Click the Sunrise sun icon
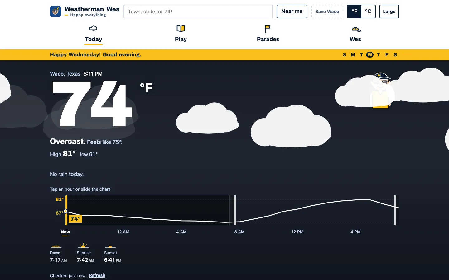 pos(83,246)
